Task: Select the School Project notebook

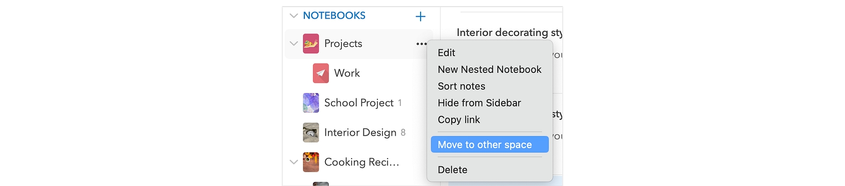Action: pos(359,103)
